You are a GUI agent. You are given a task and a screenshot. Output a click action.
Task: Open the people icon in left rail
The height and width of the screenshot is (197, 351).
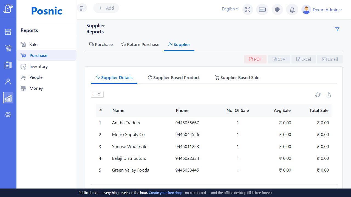pyautogui.click(x=8, y=81)
